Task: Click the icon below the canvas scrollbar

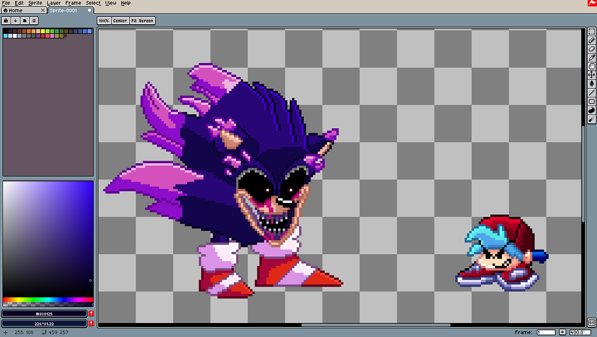Action: pyautogui.click(x=592, y=322)
